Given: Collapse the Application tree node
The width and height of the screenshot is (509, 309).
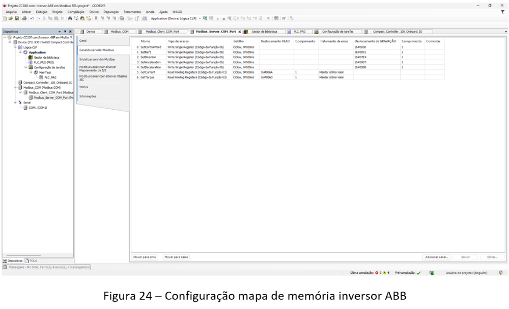Looking at the screenshot, I should [20, 52].
